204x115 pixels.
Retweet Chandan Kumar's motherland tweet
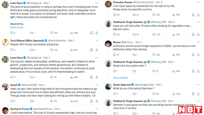(134, 15)
